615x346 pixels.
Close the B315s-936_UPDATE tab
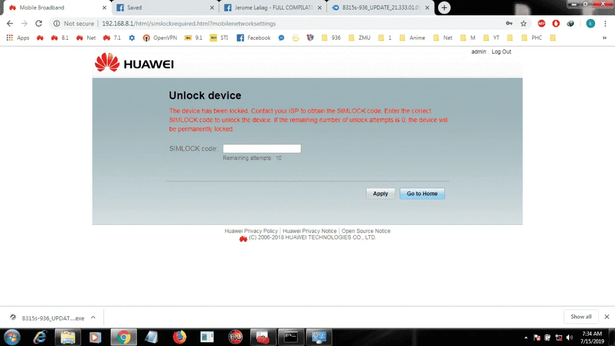point(427,8)
